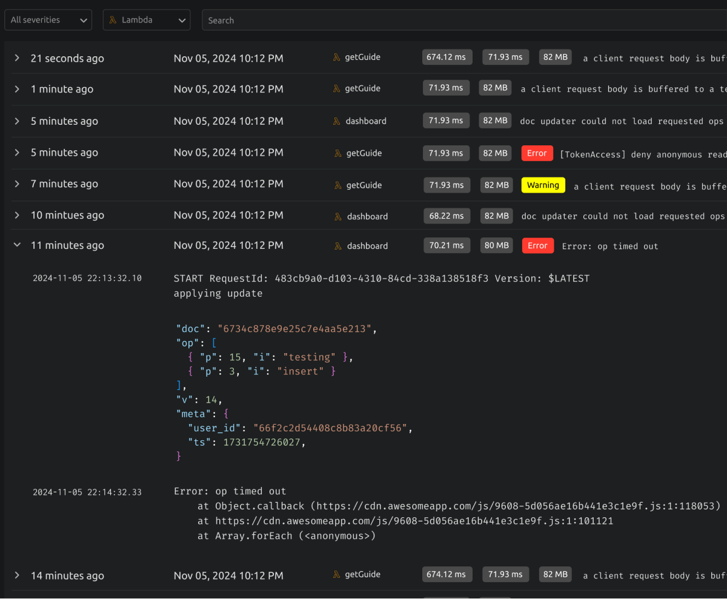Click the stack trace line ending in :1:101121
Viewport: 727px width, 599px height.
pos(406,521)
